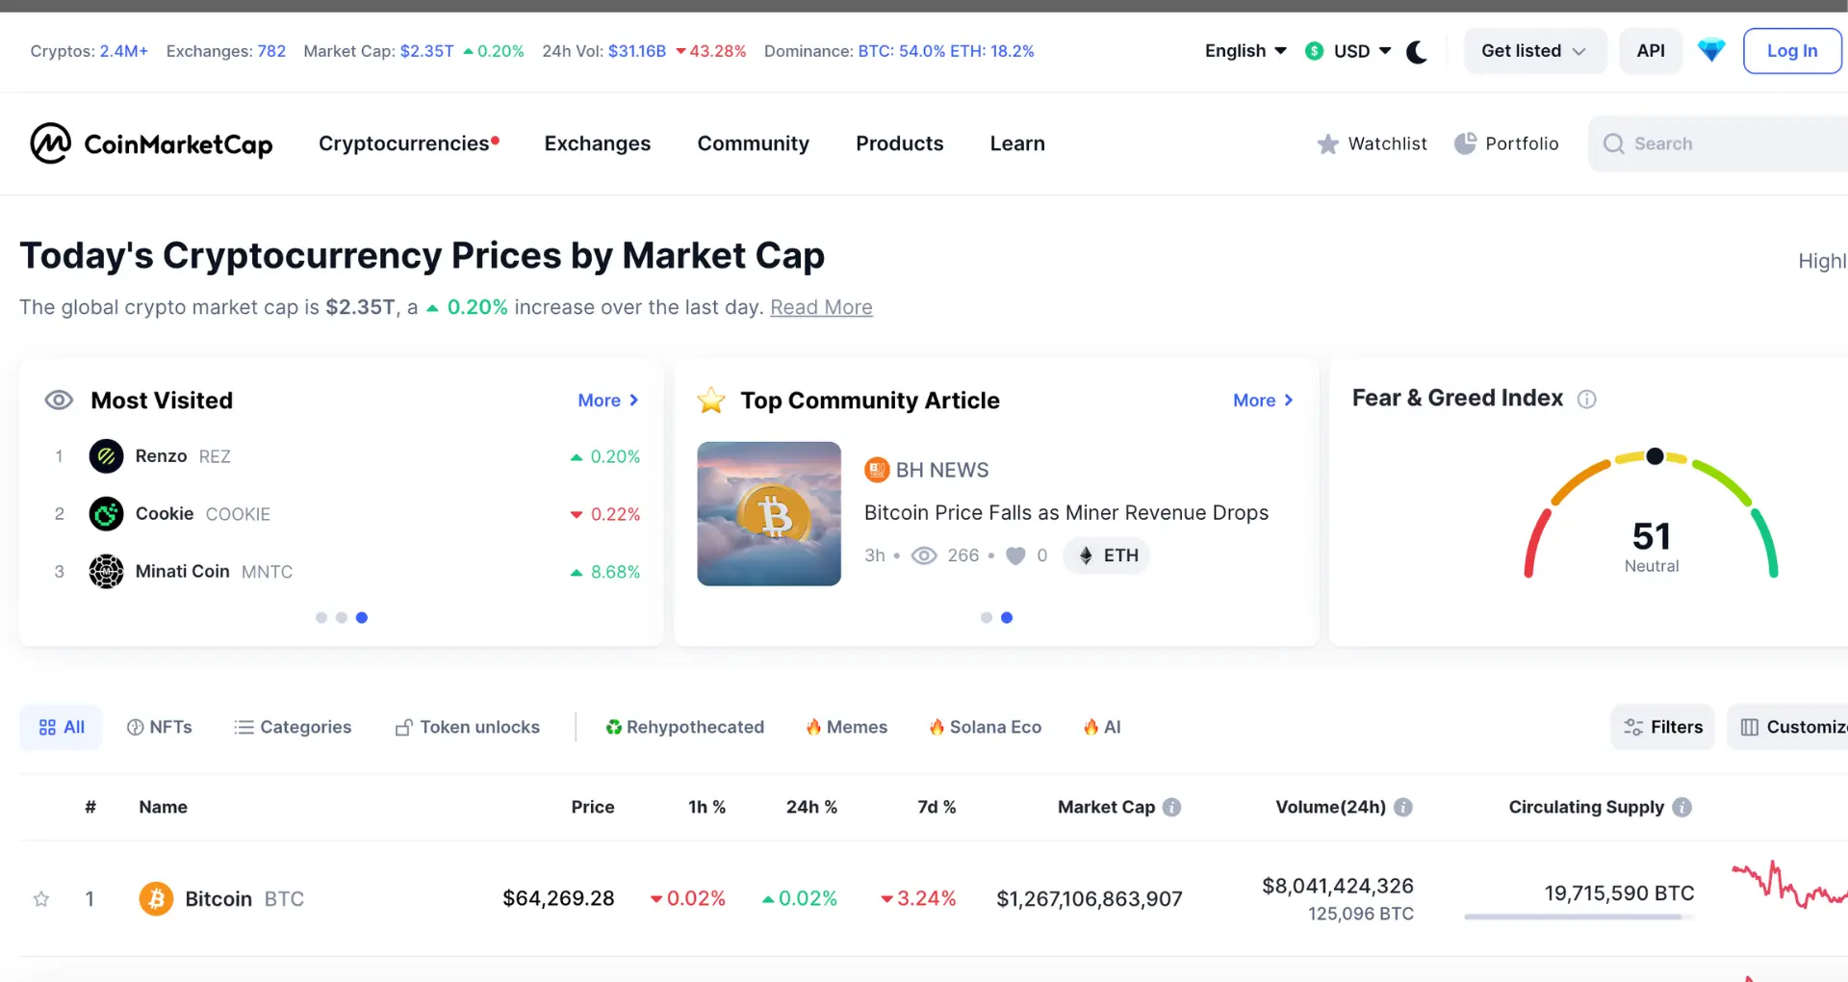The height and width of the screenshot is (982, 1848).
Task: Click the Most Visited eye icon
Action: click(59, 401)
